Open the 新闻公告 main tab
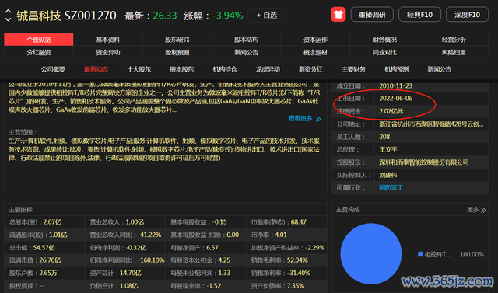This screenshot has width=498, height=293. coord(246,52)
